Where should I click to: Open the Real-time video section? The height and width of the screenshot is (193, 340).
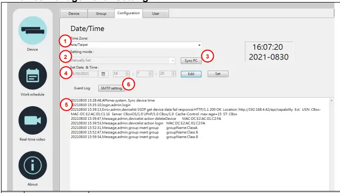click(33, 120)
